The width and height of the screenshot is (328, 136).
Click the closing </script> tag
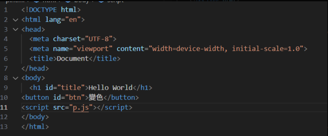coord(115,107)
